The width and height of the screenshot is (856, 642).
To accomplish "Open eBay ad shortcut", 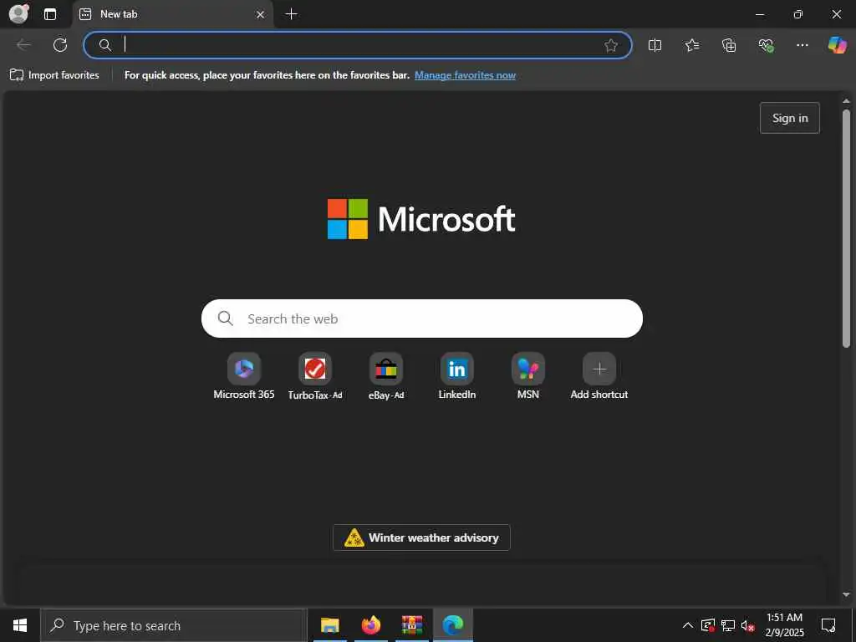I will coord(386,376).
